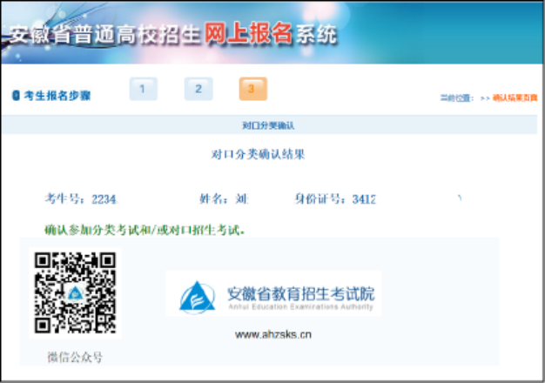
Task: Click the WeChat QR code image
Action: click(74, 292)
